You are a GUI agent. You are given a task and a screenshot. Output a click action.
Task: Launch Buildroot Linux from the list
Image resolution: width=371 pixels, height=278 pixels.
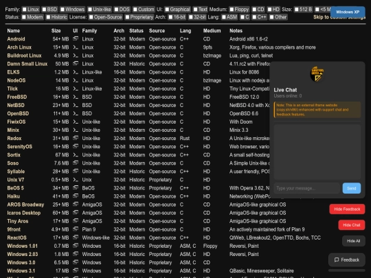pyautogui.click(x=24, y=56)
